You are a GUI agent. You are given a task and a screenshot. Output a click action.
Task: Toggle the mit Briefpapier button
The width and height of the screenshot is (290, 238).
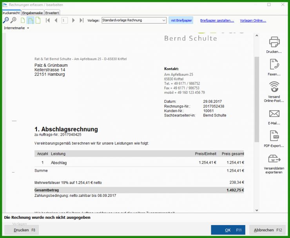pos(181,20)
